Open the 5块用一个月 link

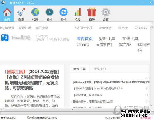pyautogui.click(x=83, y=28)
